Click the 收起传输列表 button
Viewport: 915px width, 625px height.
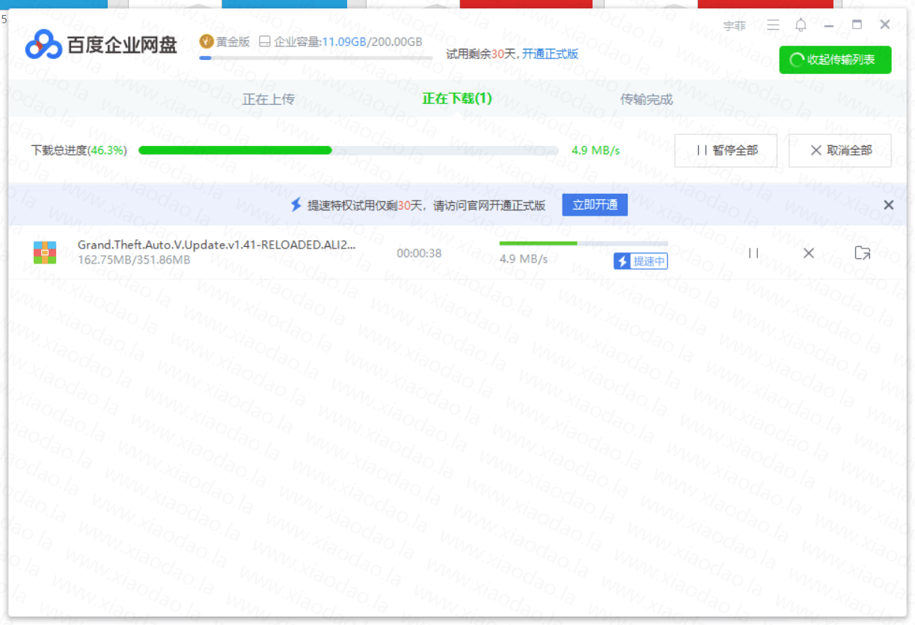835,60
